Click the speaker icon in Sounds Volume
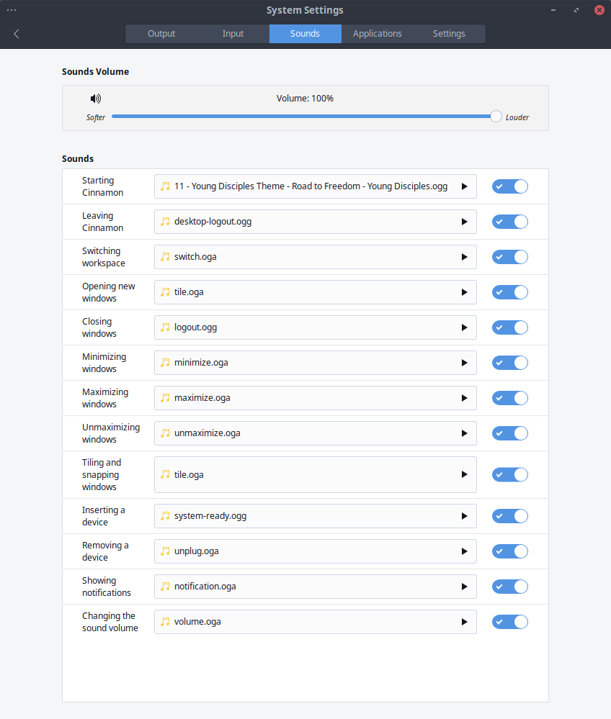The width and height of the screenshot is (611, 719). pos(96,99)
